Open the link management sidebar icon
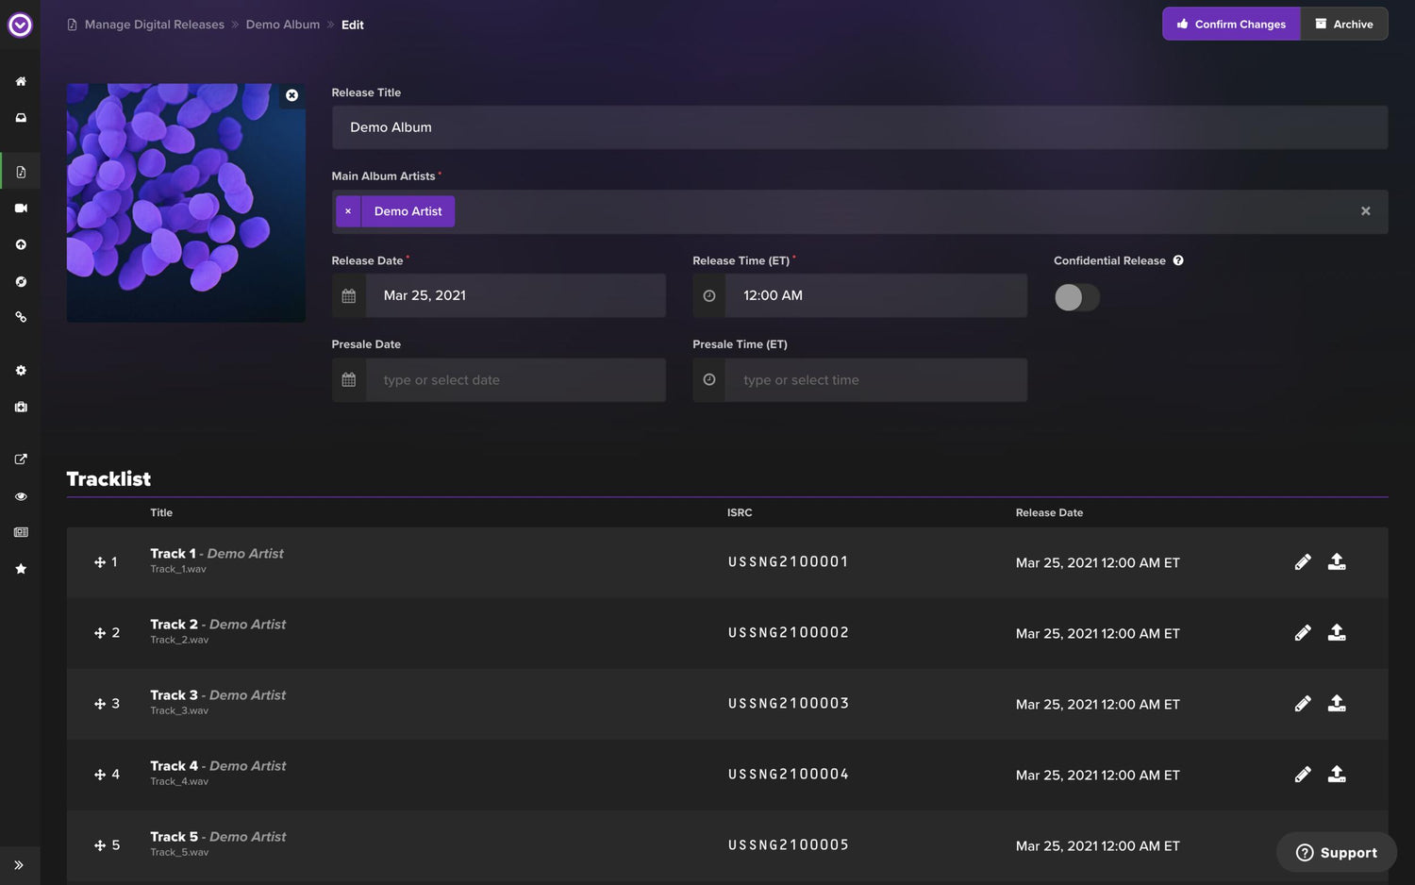 coord(21,317)
